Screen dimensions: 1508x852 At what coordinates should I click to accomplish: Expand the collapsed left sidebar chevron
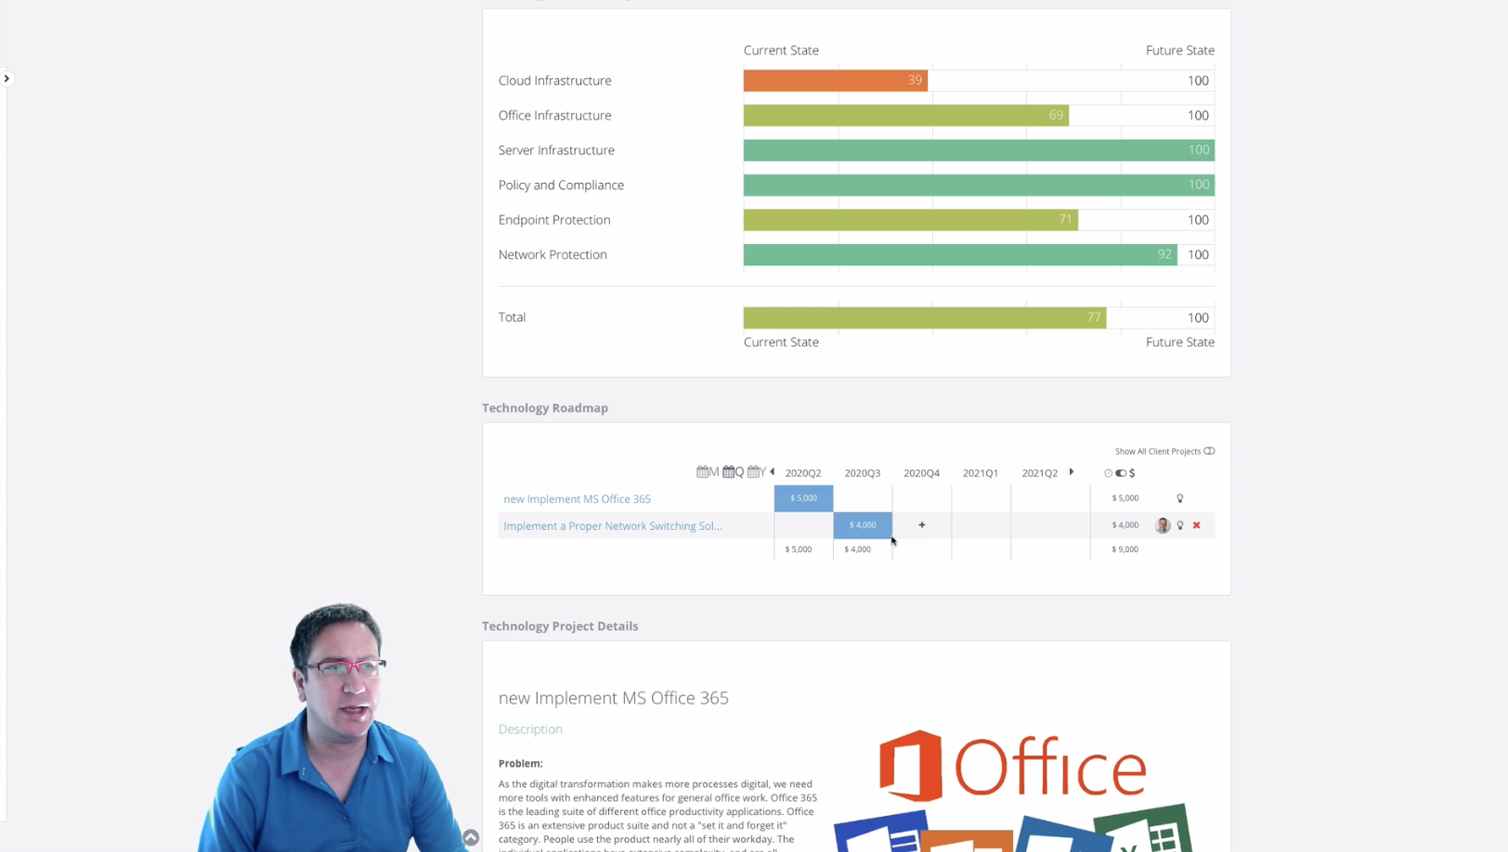6,79
